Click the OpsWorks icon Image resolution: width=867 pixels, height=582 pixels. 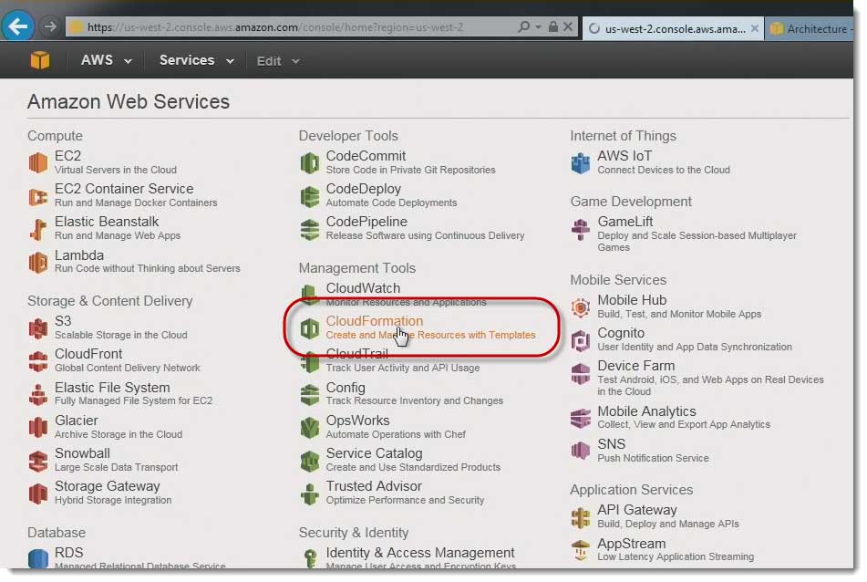pos(310,427)
